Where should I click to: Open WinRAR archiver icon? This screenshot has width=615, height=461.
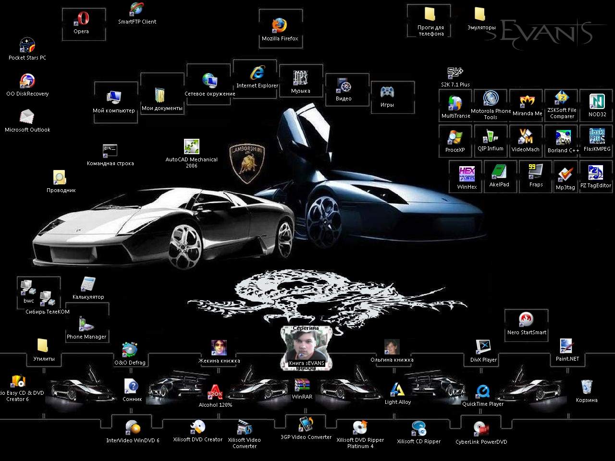(x=302, y=385)
